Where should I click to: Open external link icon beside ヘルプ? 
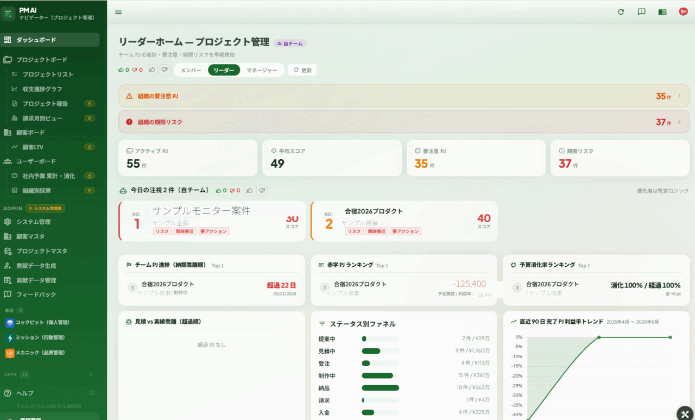pos(92,393)
